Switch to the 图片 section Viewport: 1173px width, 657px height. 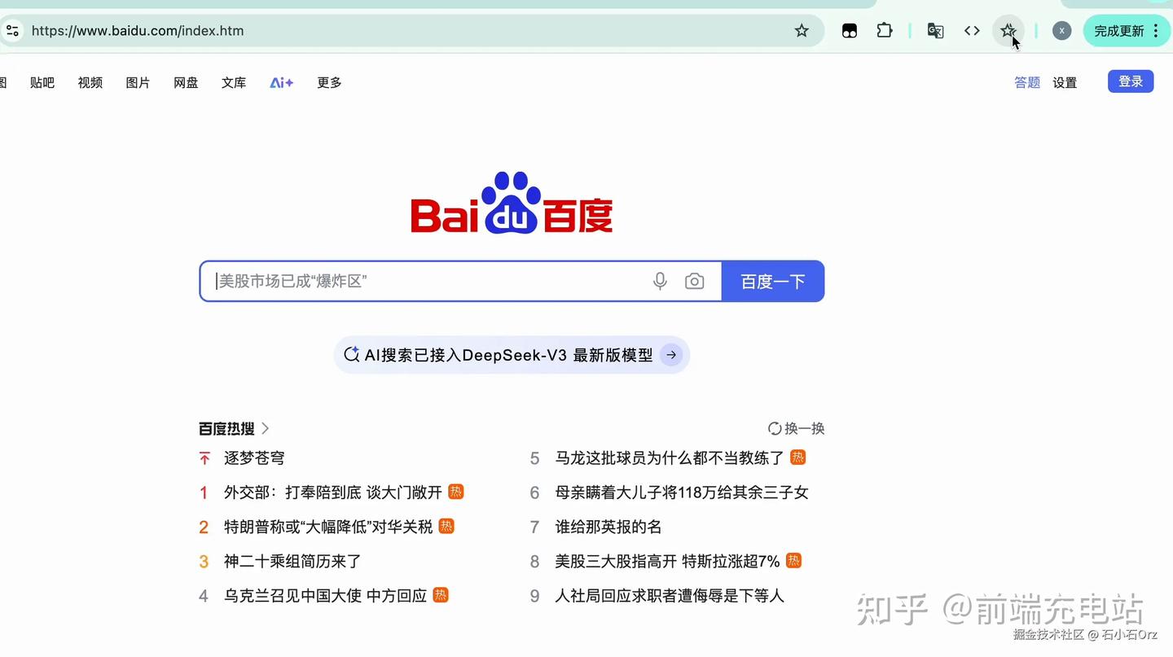[138, 82]
